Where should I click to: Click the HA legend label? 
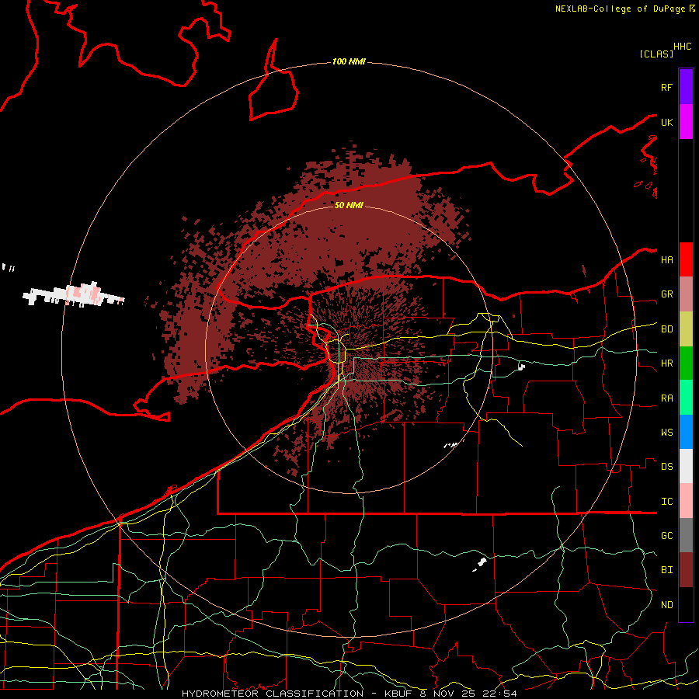666,259
